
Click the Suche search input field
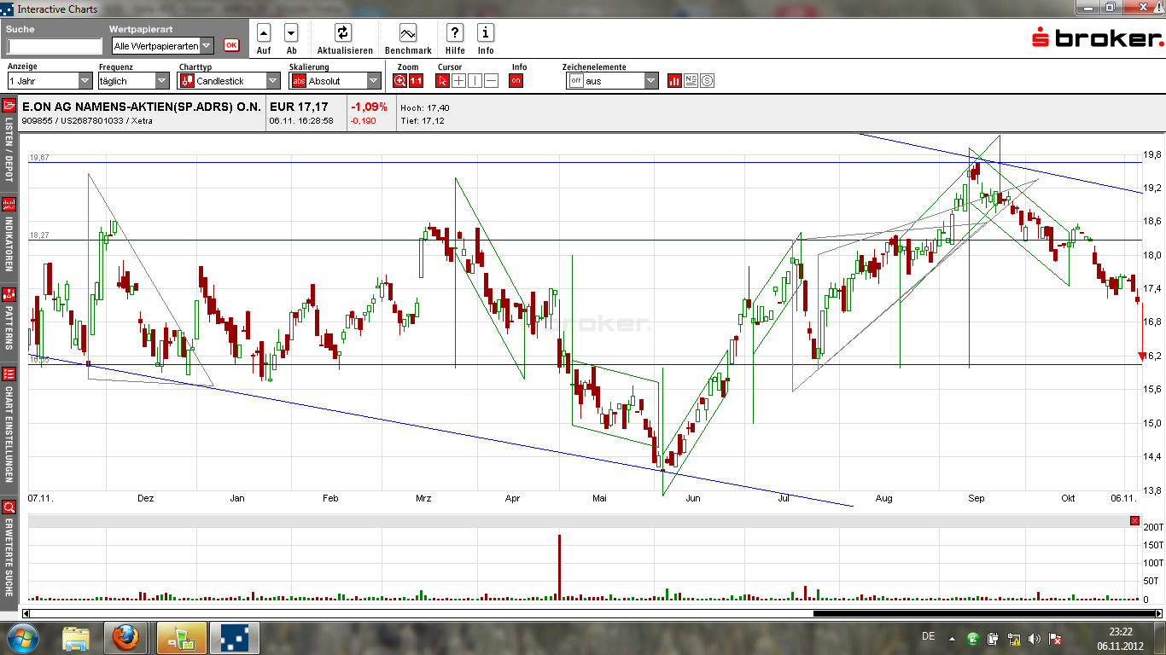click(55, 47)
